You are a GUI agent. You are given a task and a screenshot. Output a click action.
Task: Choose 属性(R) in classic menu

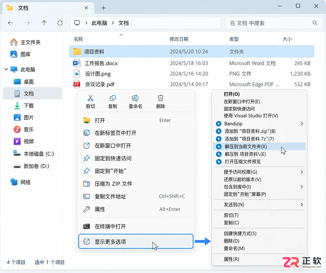tap(259, 259)
